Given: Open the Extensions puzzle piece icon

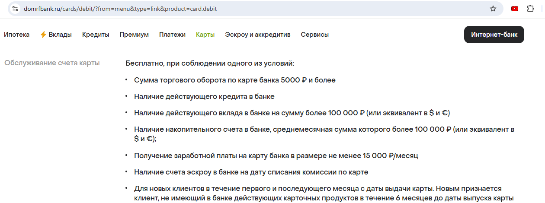Looking at the screenshot, I should (x=530, y=9).
